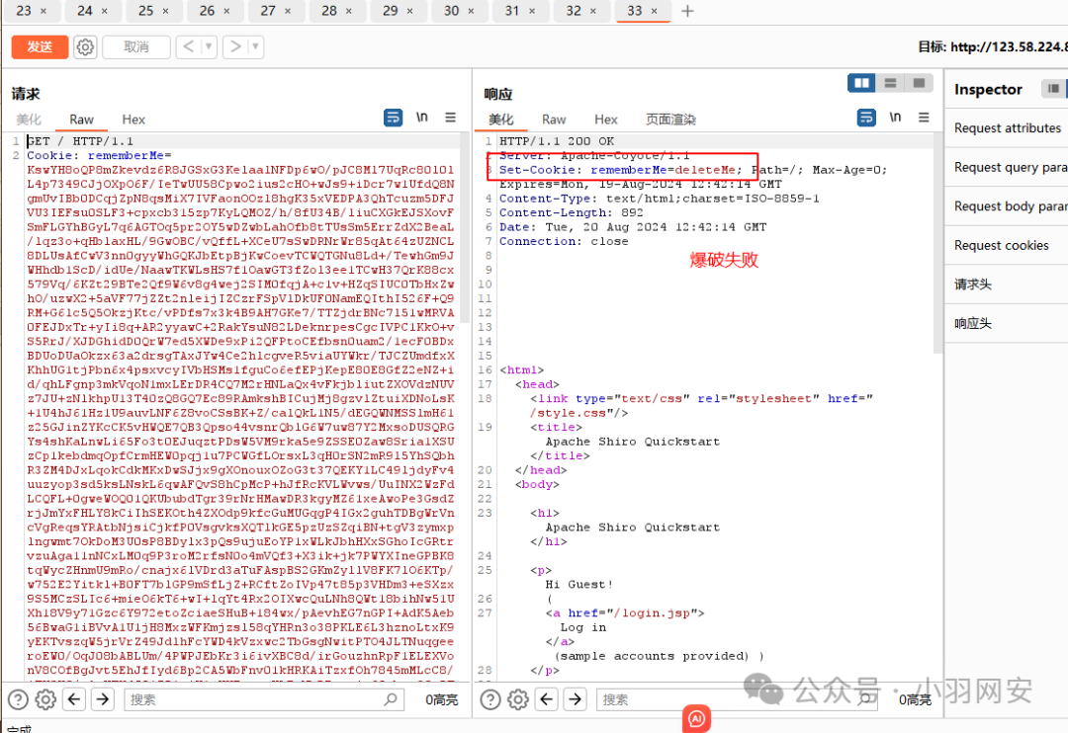1068x733 pixels.
Task: Expand Request attributes in Inspector
Action: coord(1007,128)
